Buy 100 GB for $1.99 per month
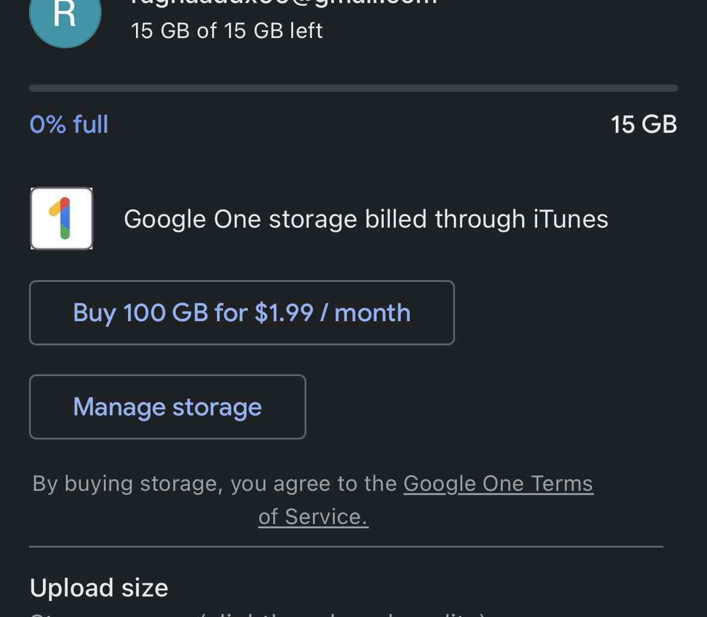The width and height of the screenshot is (707, 617). click(x=242, y=313)
